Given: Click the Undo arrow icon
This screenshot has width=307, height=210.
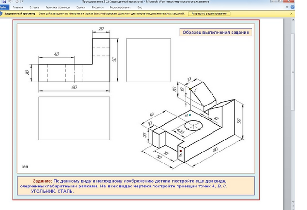Looking at the screenshot, I should pos(10,1).
